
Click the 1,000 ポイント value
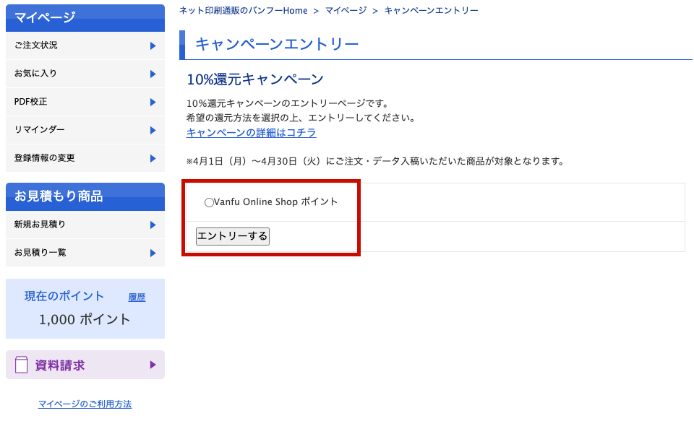coord(85,319)
